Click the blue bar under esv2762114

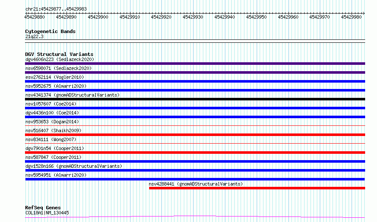tap(195, 81)
